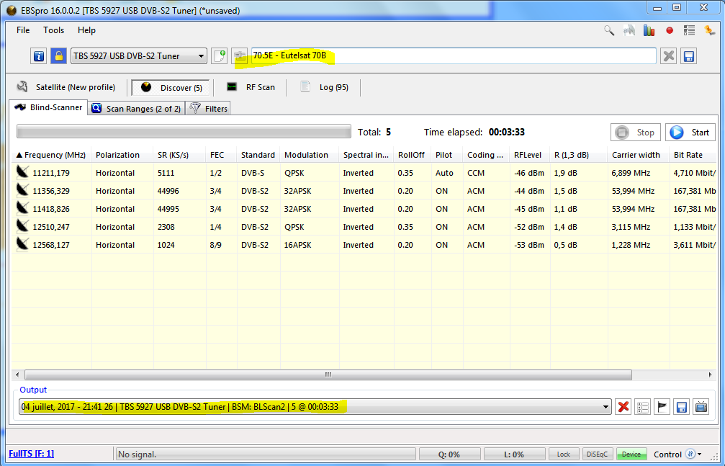Toggle the Lock indicator in status bar
Viewport: 725px width, 466px height.
(x=564, y=454)
